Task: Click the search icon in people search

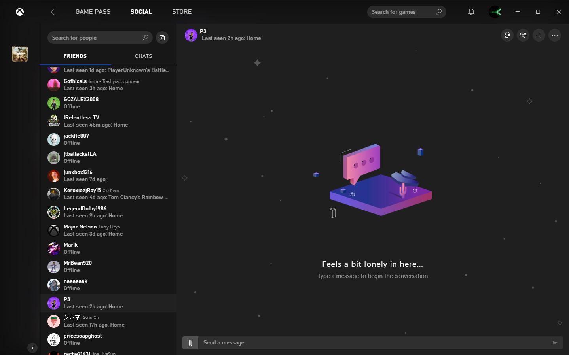Action: tap(145, 38)
